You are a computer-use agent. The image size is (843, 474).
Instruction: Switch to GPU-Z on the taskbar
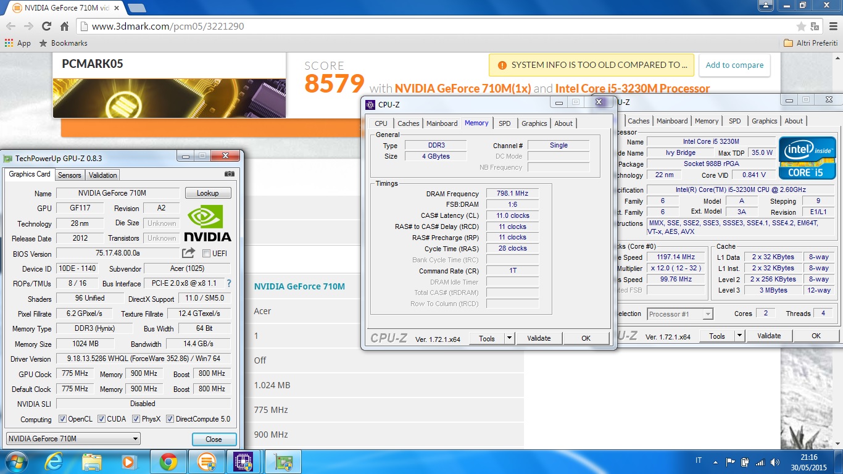pos(283,462)
